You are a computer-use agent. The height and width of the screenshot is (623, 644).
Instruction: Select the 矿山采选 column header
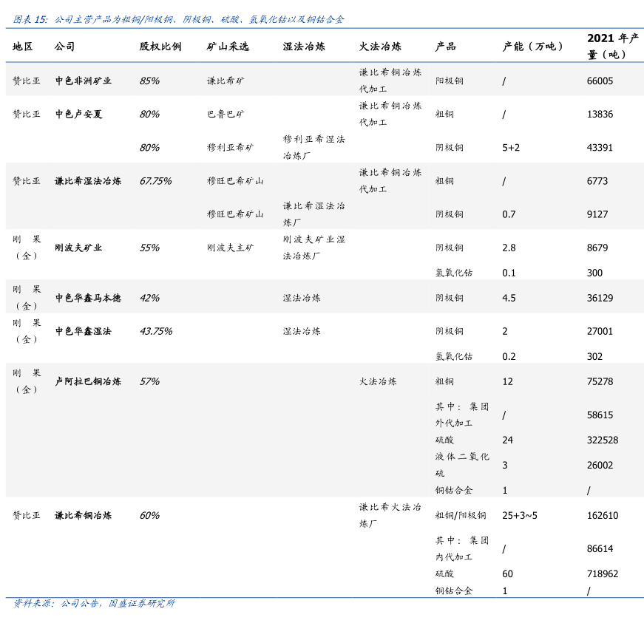point(228,47)
